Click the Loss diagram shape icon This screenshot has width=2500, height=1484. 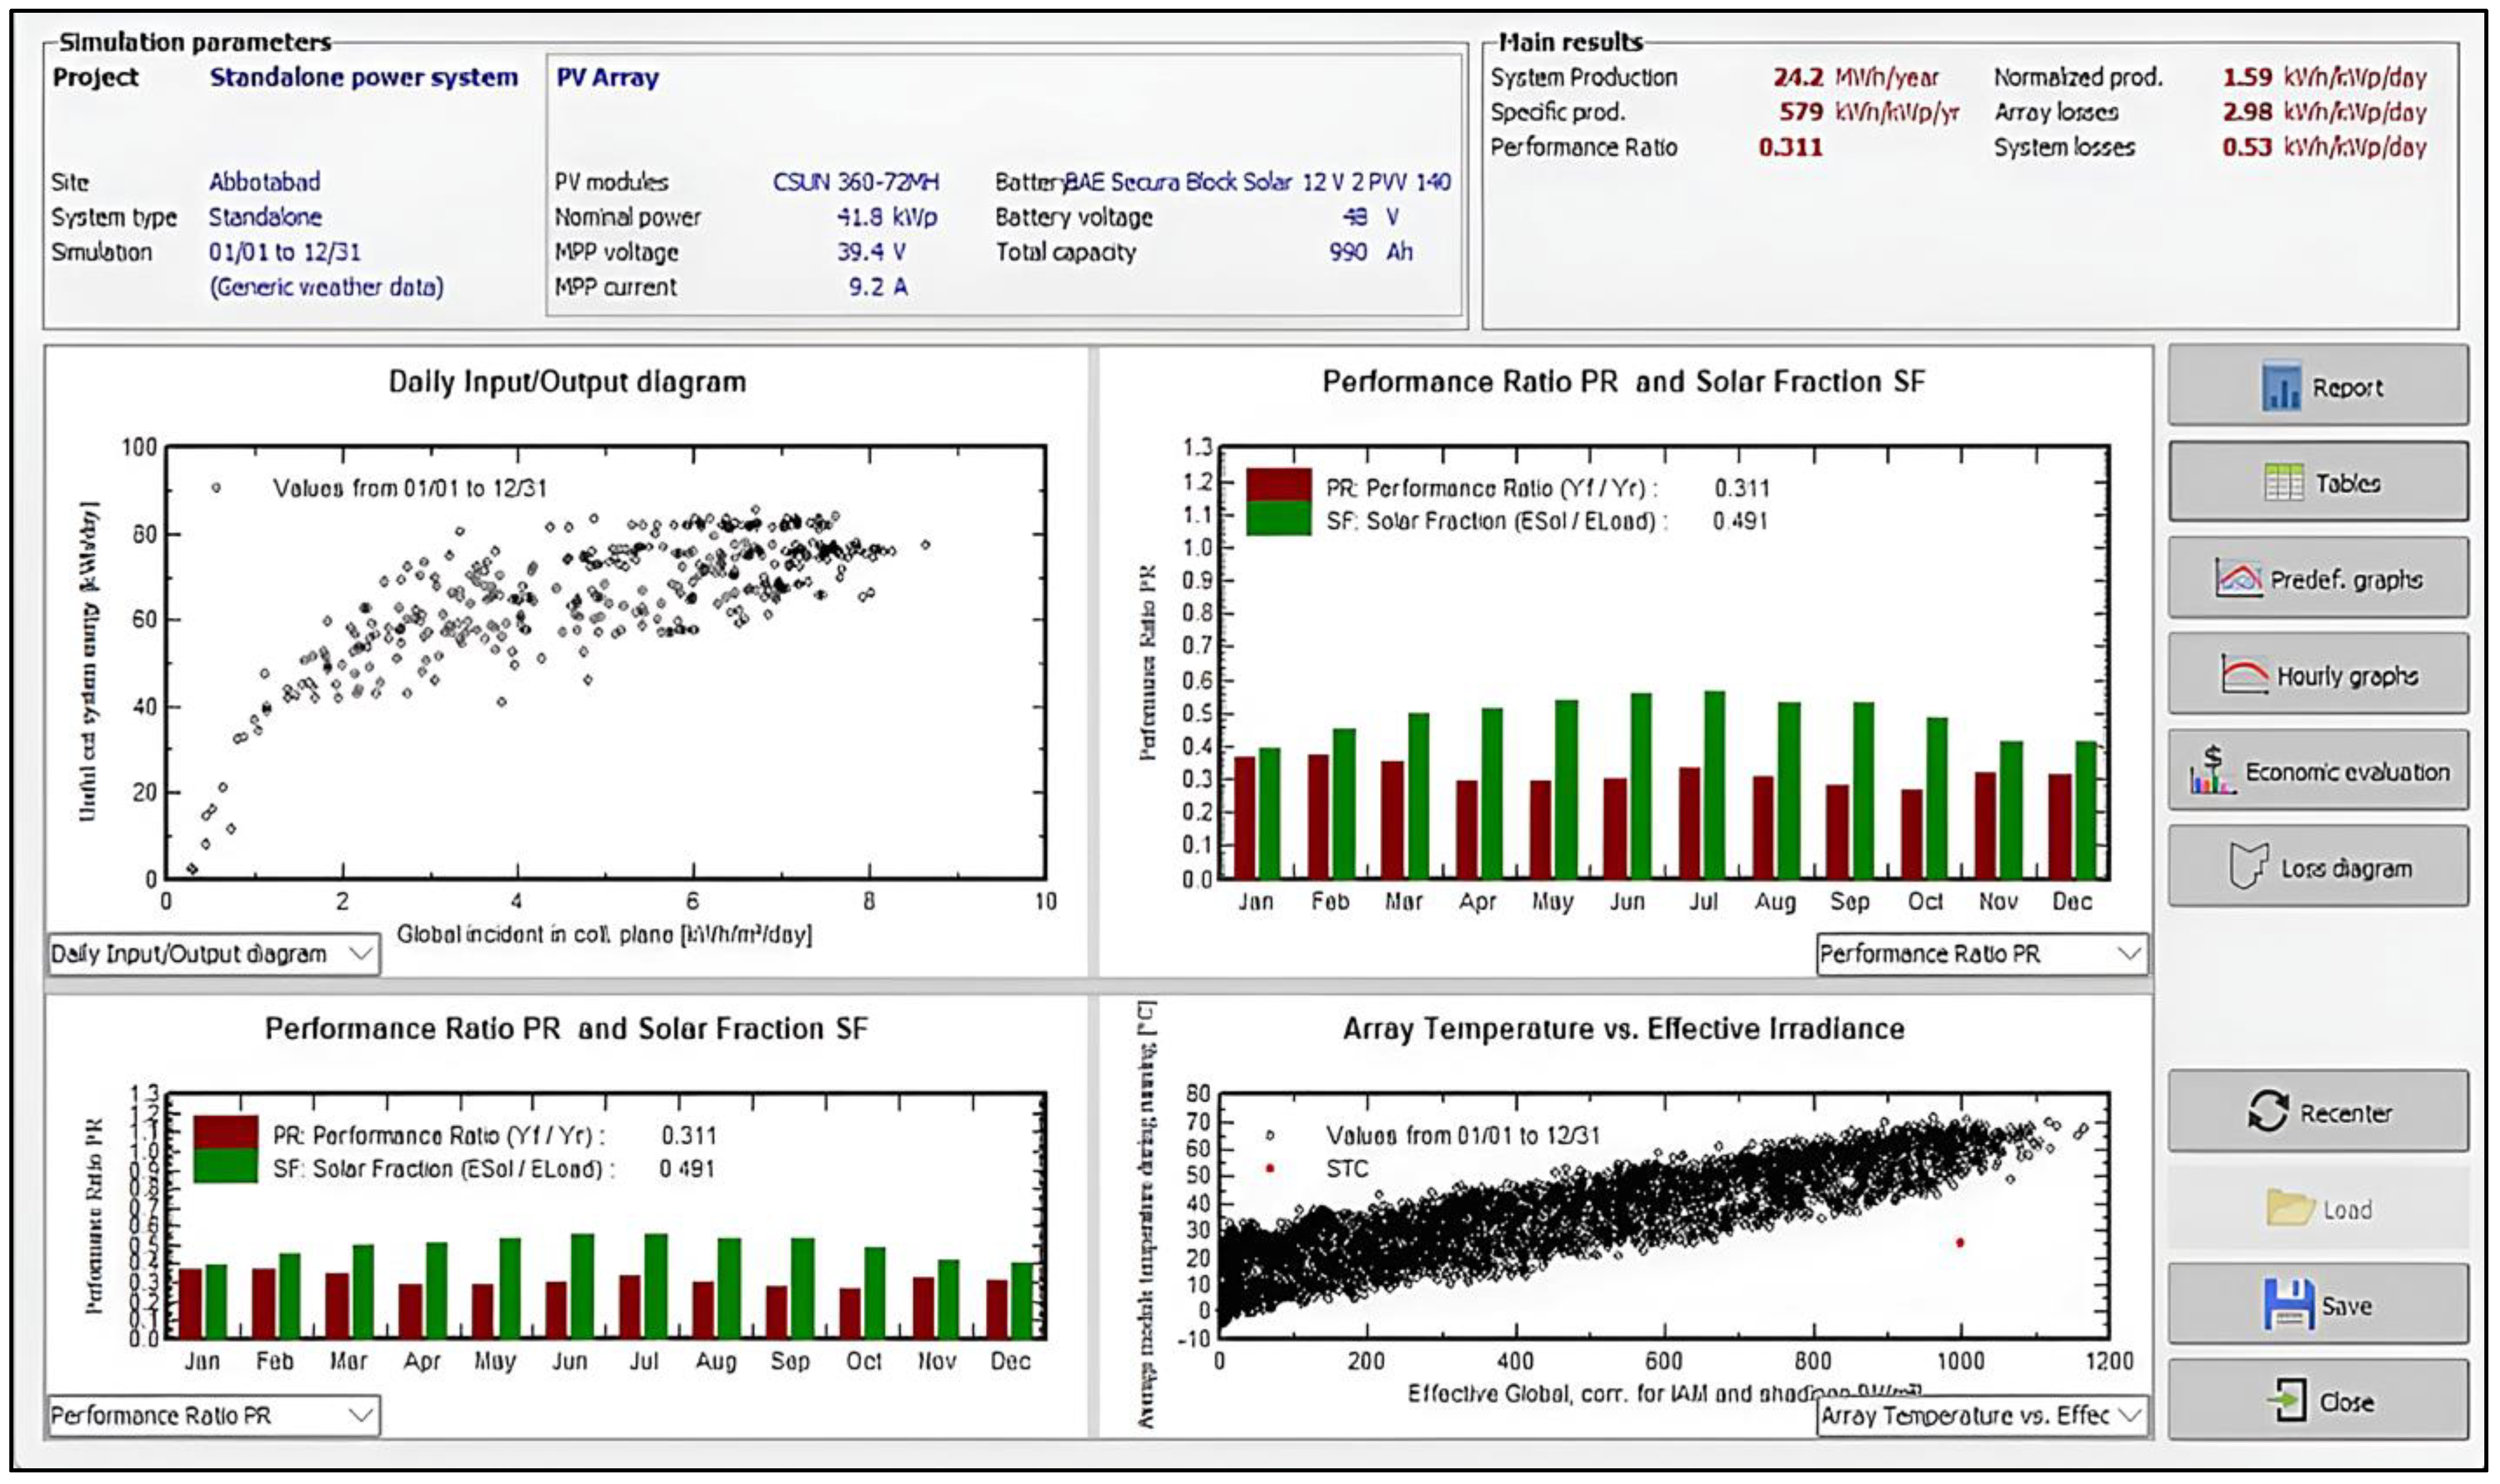coord(2248,866)
